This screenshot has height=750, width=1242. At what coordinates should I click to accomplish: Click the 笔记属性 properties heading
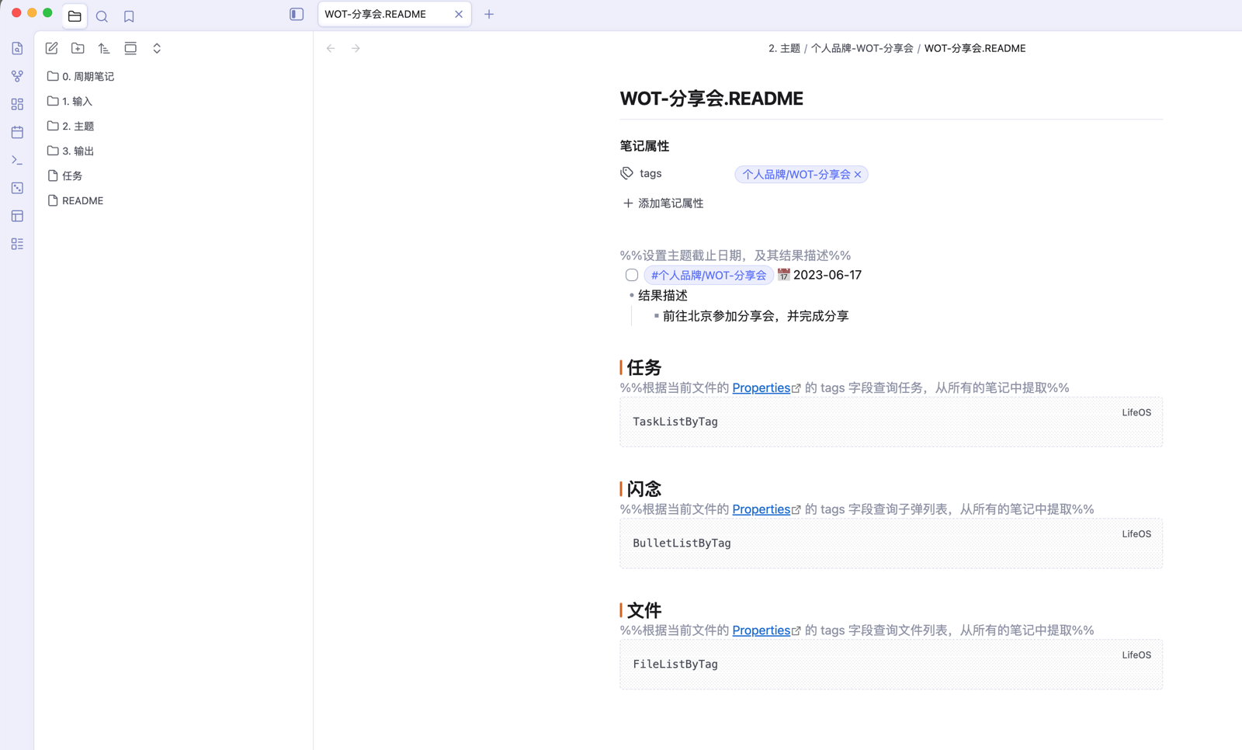pos(644,146)
